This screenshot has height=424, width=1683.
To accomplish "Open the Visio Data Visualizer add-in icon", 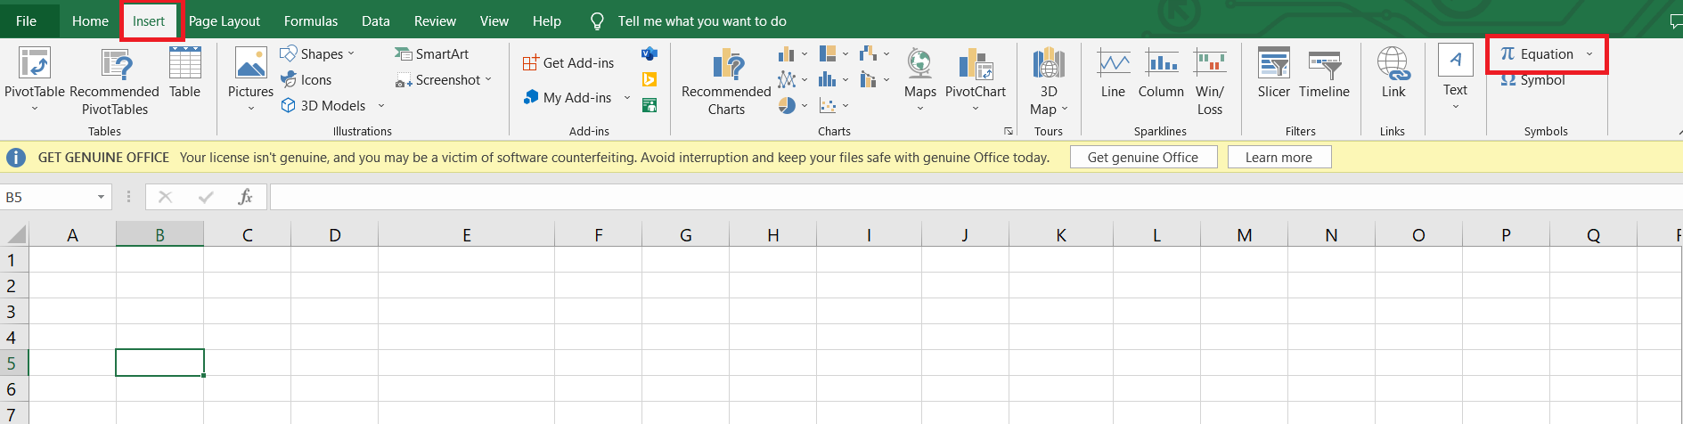I will 650,54.
